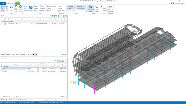
Task: Select the Imperial units radio button
Action: click(x=102, y=10)
